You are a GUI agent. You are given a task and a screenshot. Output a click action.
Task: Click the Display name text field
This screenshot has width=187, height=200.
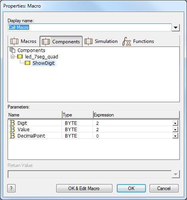(x=90, y=27)
